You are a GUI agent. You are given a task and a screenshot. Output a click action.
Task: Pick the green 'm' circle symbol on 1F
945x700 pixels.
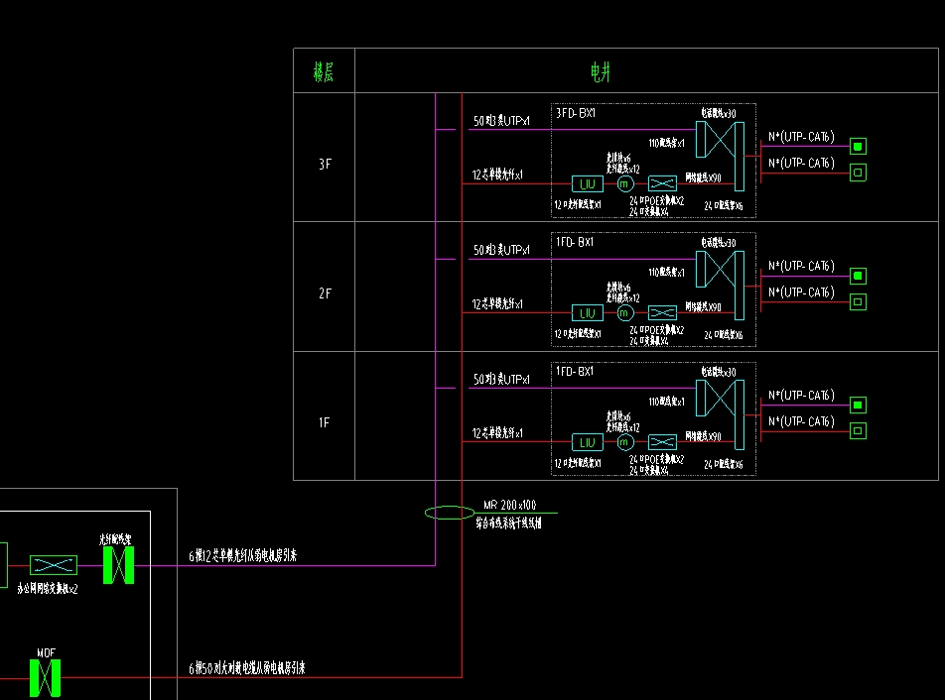tap(625, 442)
